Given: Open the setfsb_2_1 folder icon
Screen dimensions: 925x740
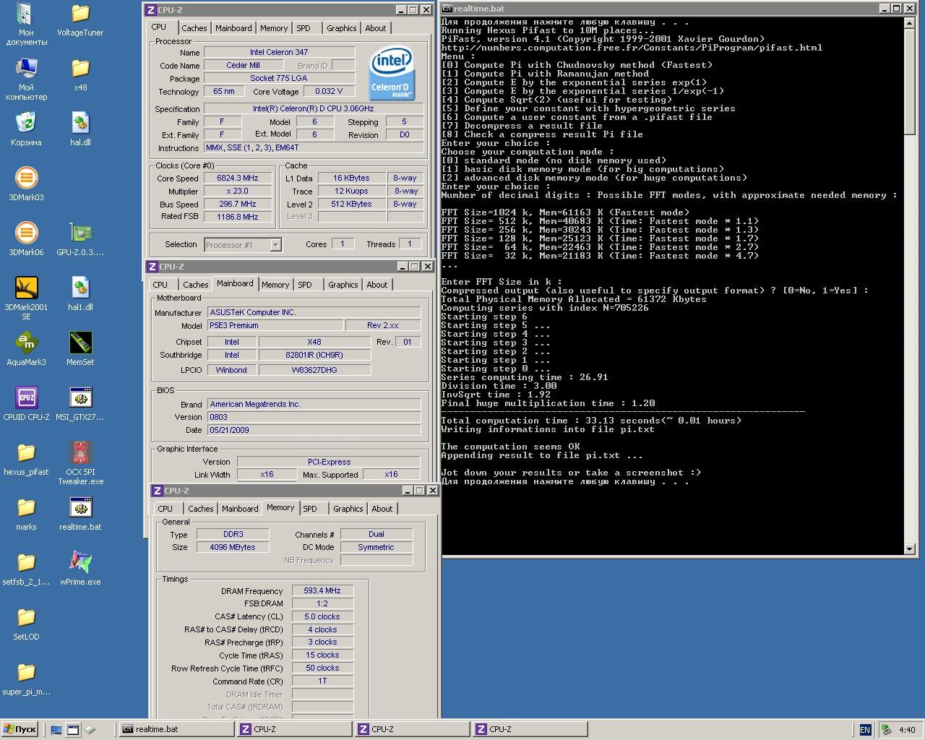Looking at the screenshot, I should point(26,569).
